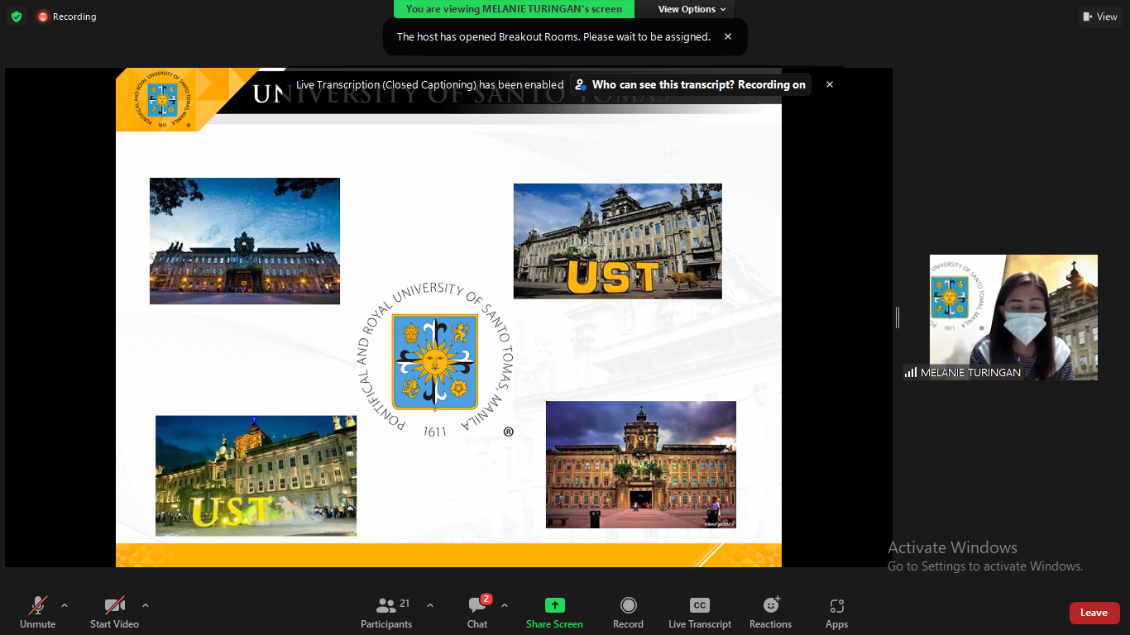
Task: Click 'Activate Windows' watermark text
Action: (x=952, y=547)
